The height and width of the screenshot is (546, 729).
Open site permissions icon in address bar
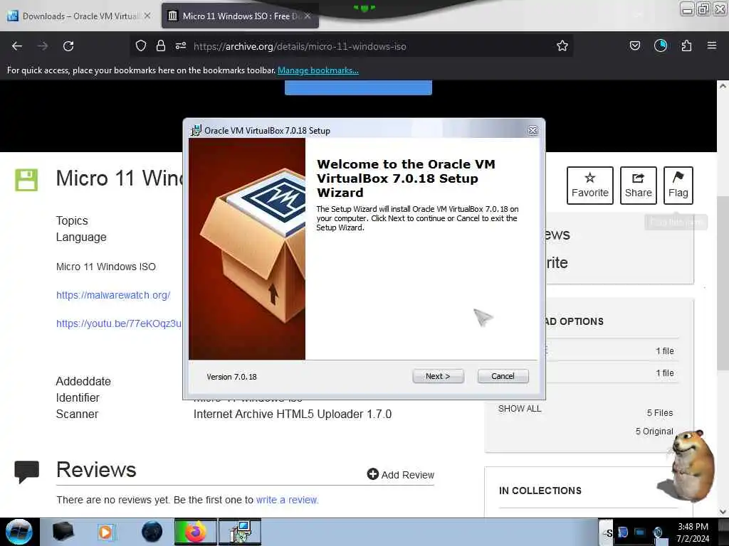pos(181,45)
